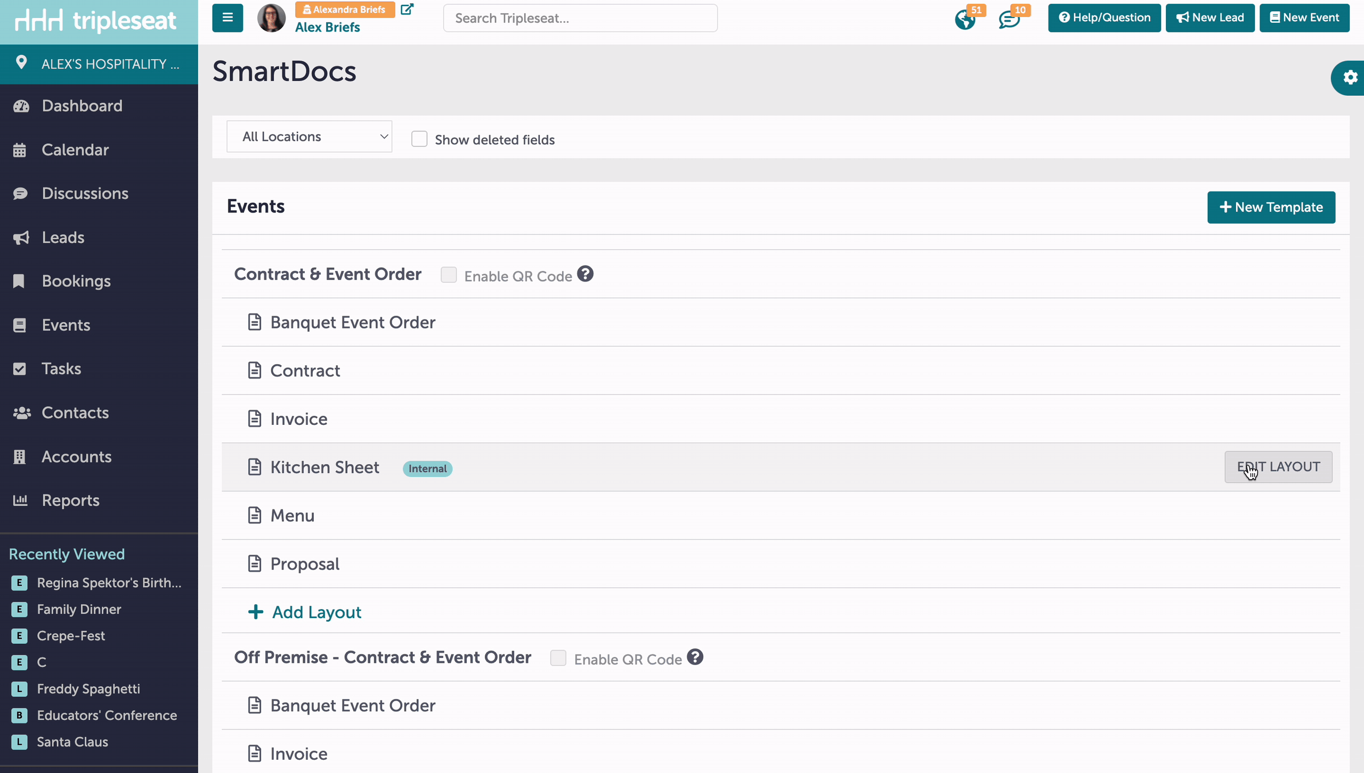This screenshot has height=773, width=1364.
Task: Click the Help/Question button
Action: 1104,18
